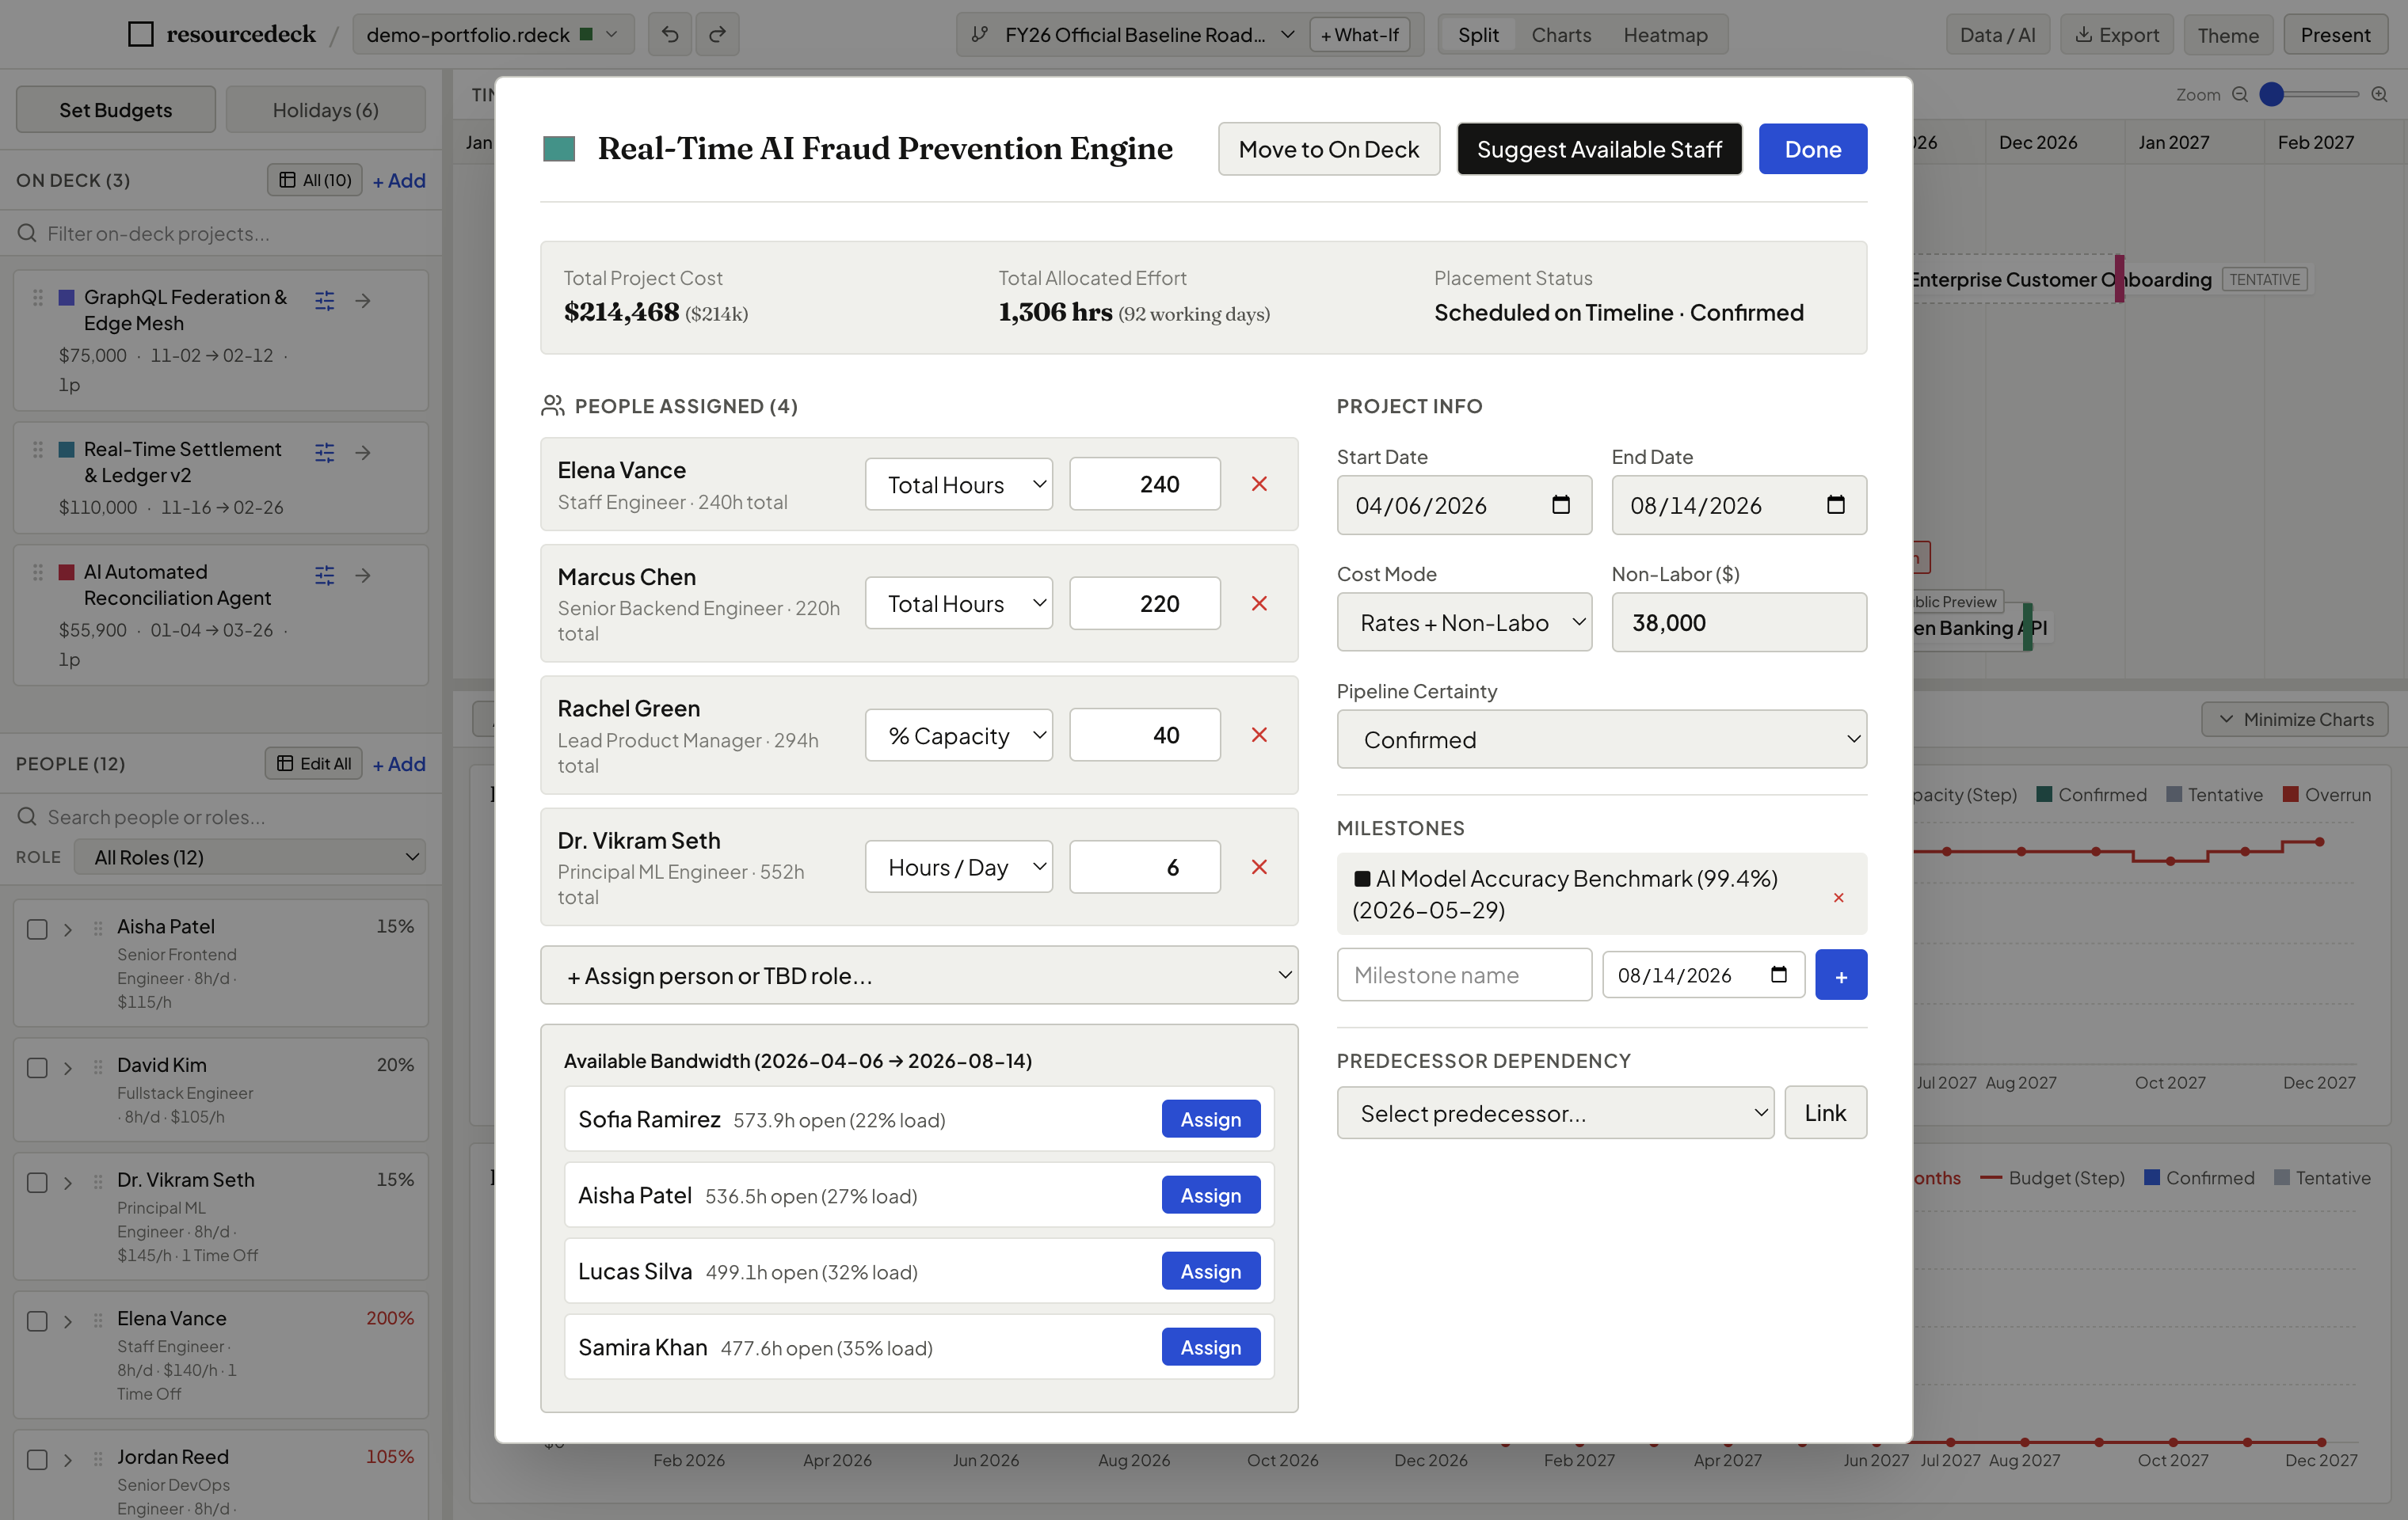Click the Move to On Deck button
The height and width of the screenshot is (1520, 2408).
tap(1329, 149)
